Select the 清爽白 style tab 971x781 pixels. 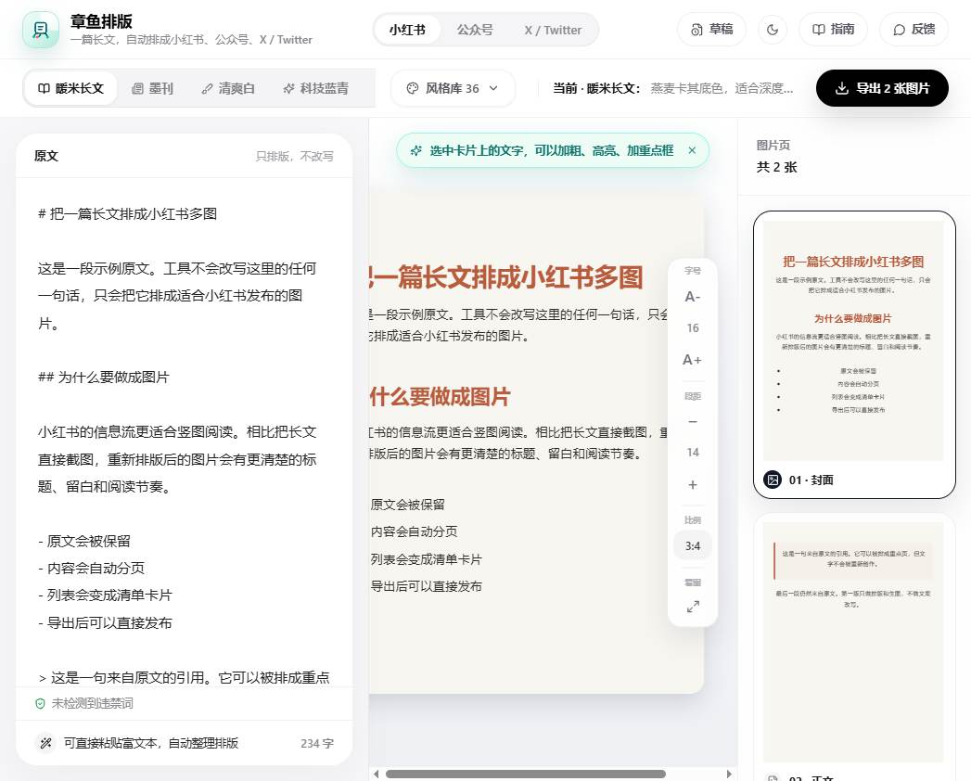tap(228, 88)
